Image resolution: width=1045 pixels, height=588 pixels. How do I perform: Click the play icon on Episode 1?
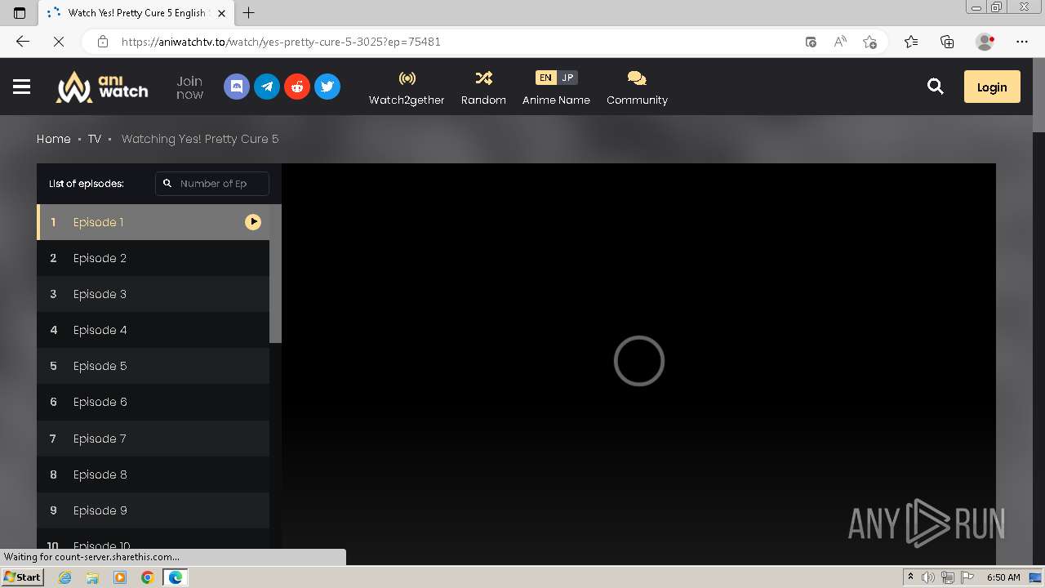[x=253, y=222]
